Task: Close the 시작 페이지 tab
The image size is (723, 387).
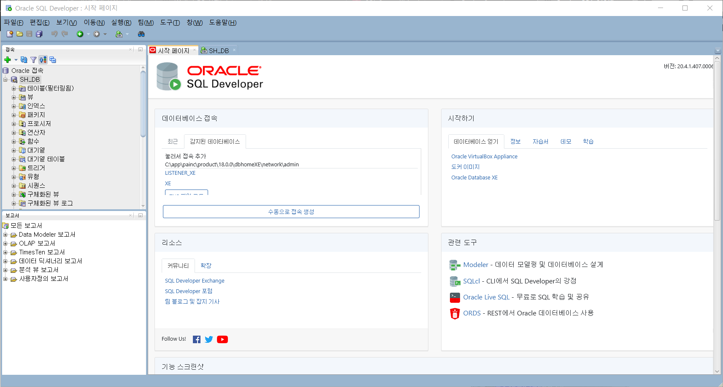Action: (x=195, y=50)
